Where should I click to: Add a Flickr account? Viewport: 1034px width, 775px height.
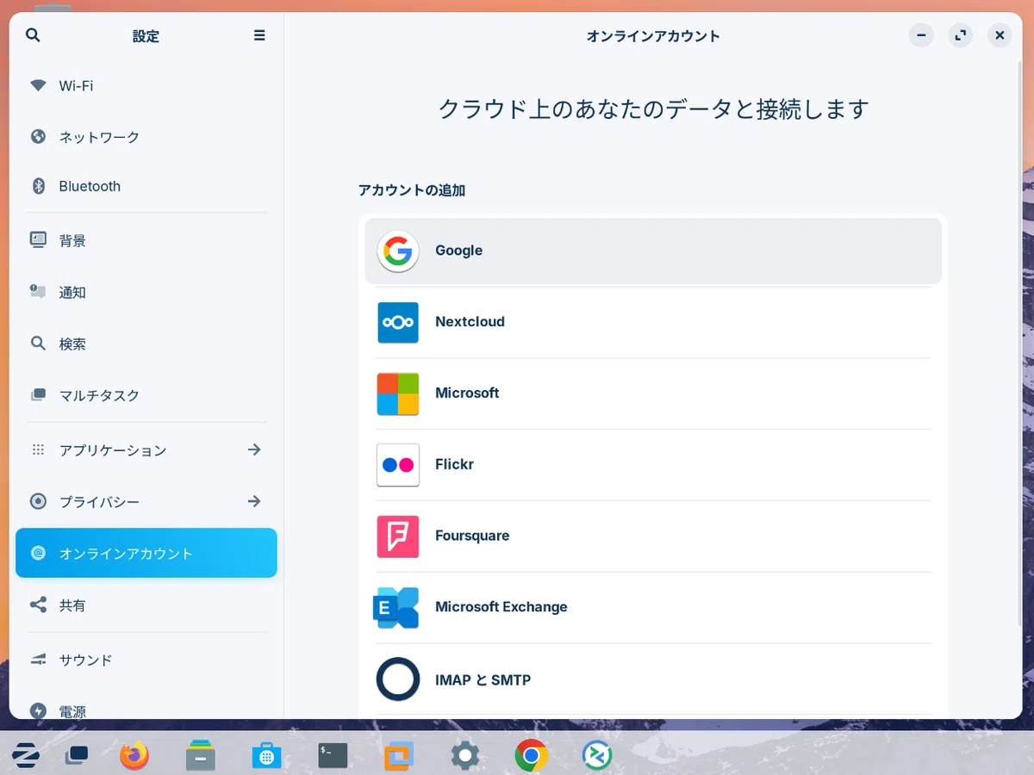[653, 465]
